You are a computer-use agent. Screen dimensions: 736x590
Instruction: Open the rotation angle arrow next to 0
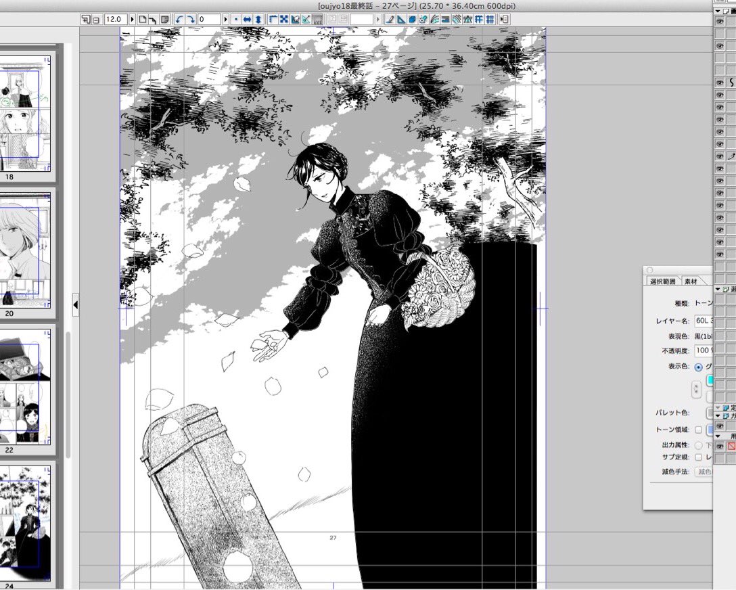click(x=226, y=19)
